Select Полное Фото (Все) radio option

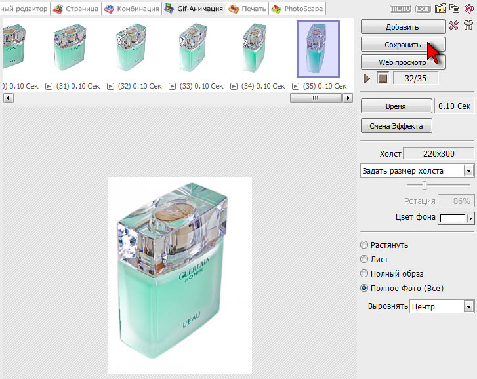coord(364,288)
